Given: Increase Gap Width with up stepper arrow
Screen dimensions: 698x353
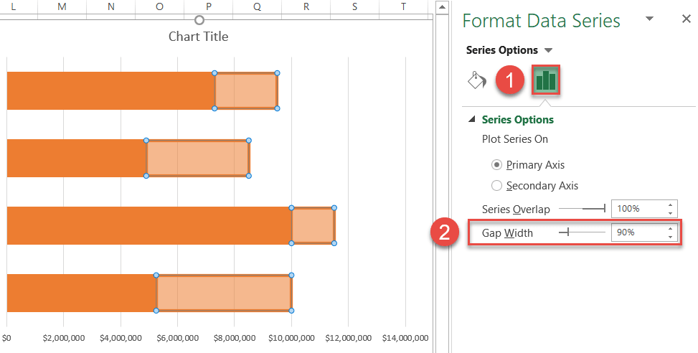Looking at the screenshot, I should [x=671, y=228].
